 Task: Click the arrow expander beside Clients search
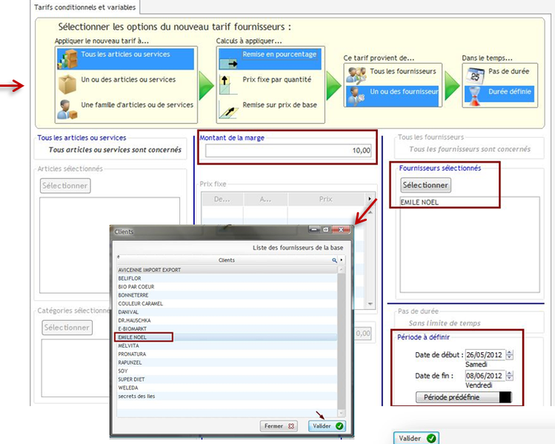tap(342, 260)
